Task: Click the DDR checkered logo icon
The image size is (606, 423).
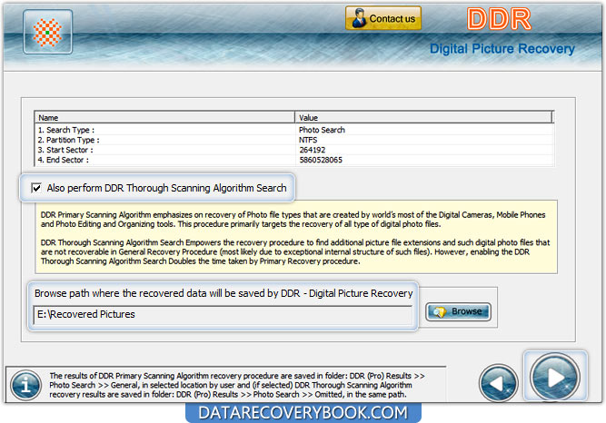Action: 47,32
